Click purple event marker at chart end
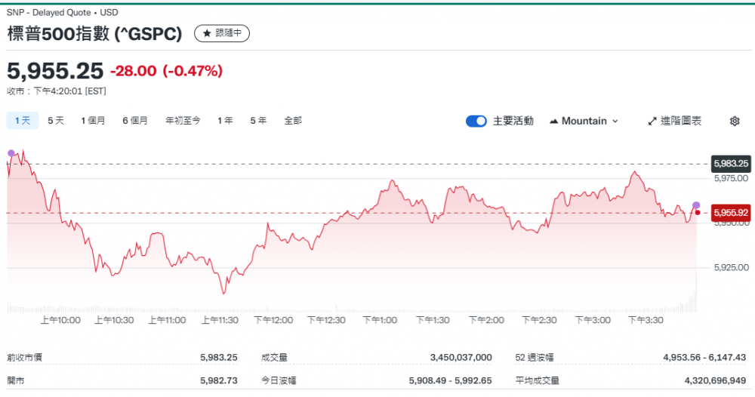The height and width of the screenshot is (397, 755). 696,205
